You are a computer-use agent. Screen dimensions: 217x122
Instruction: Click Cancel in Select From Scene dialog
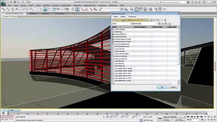click(173, 87)
